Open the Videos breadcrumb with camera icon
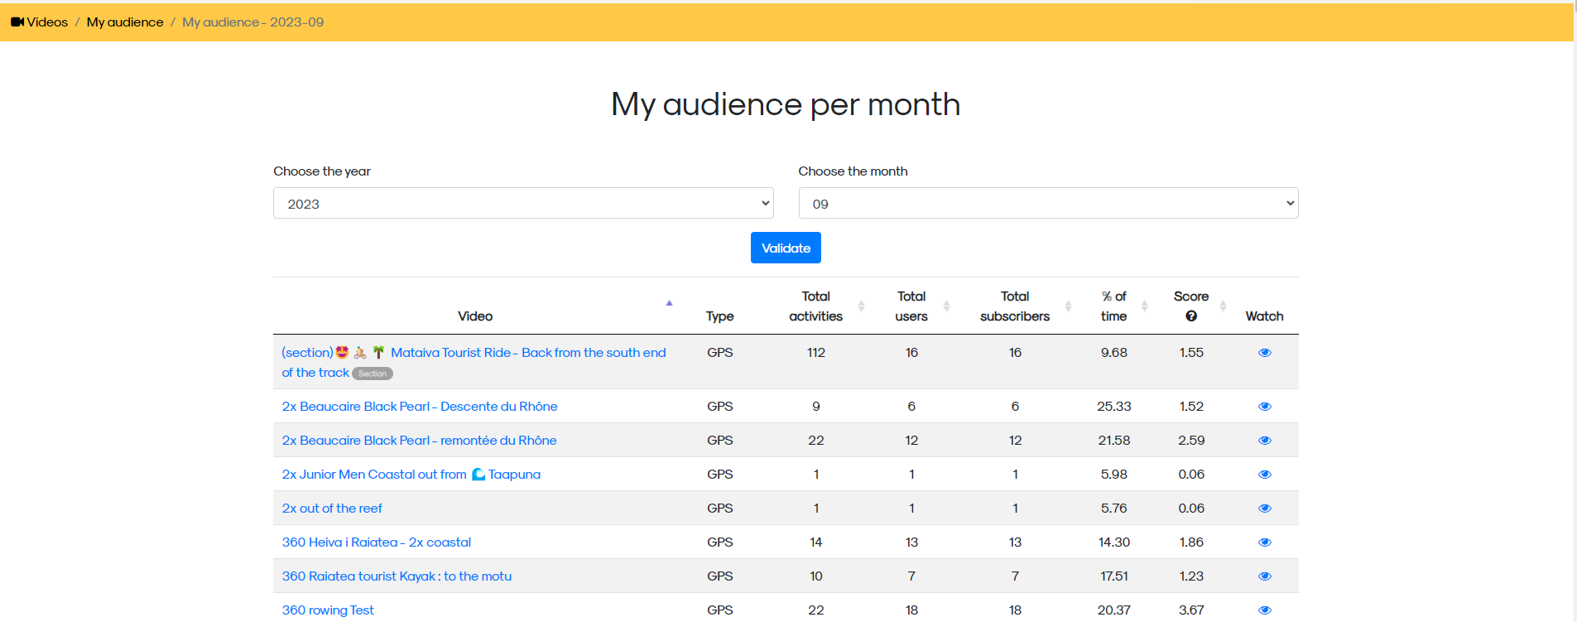1577x622 pixels. click(39, 22)
